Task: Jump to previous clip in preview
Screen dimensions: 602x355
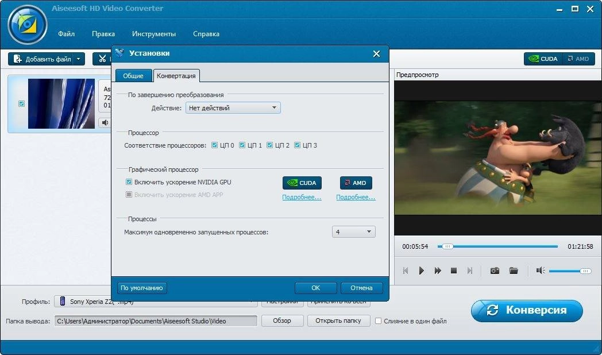Action: pos(406,271)
